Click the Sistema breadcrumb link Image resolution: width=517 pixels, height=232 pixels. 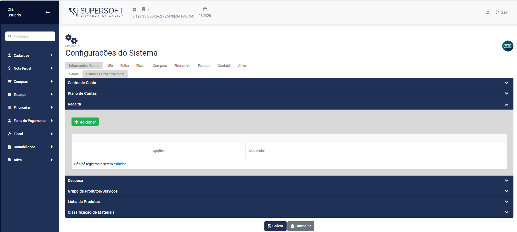click(71, 46)
